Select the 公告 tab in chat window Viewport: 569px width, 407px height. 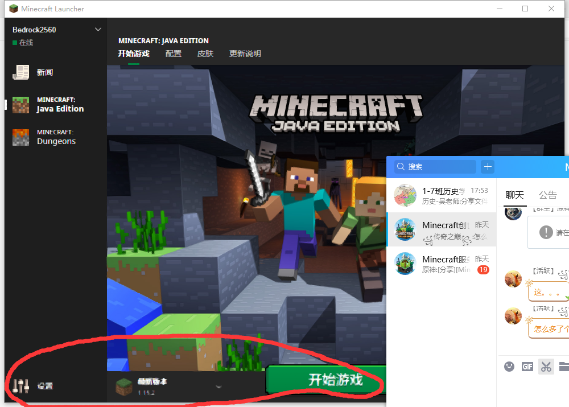(548, 195)
